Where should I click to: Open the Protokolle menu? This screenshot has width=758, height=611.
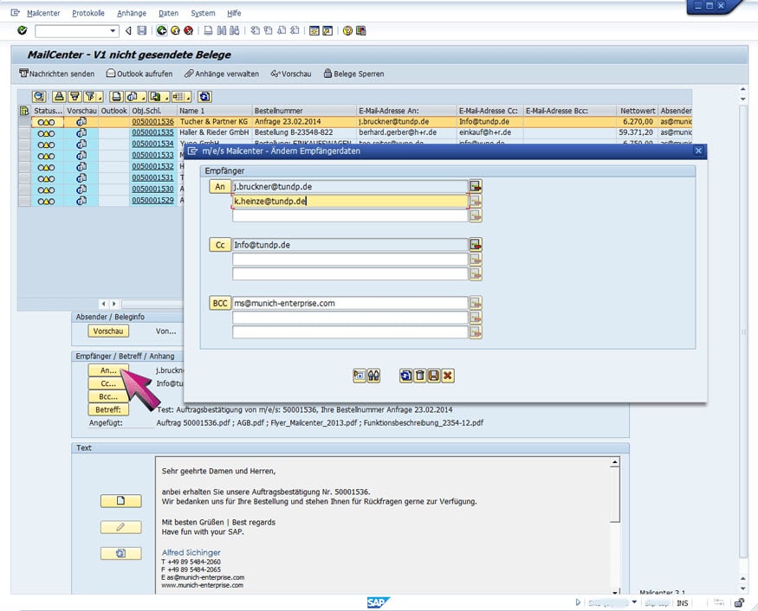tap(88, 14)
